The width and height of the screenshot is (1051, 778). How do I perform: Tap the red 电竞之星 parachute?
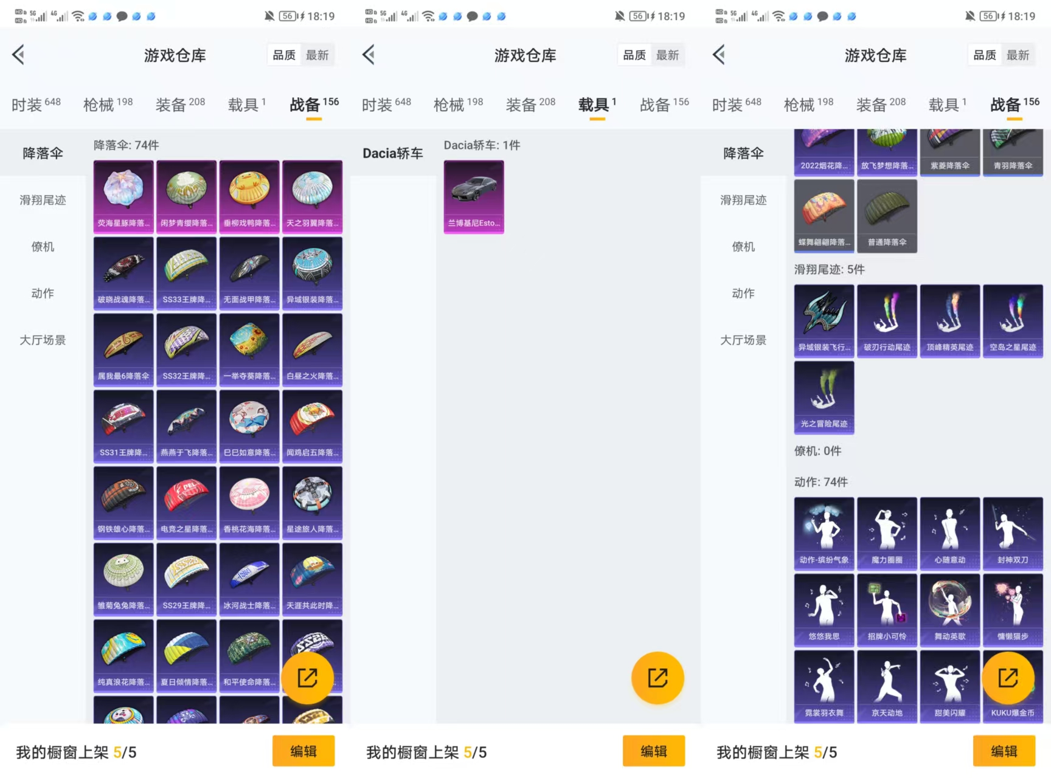point(186,503)
